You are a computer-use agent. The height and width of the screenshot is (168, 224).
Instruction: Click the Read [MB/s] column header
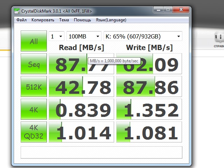coord(82,48)
